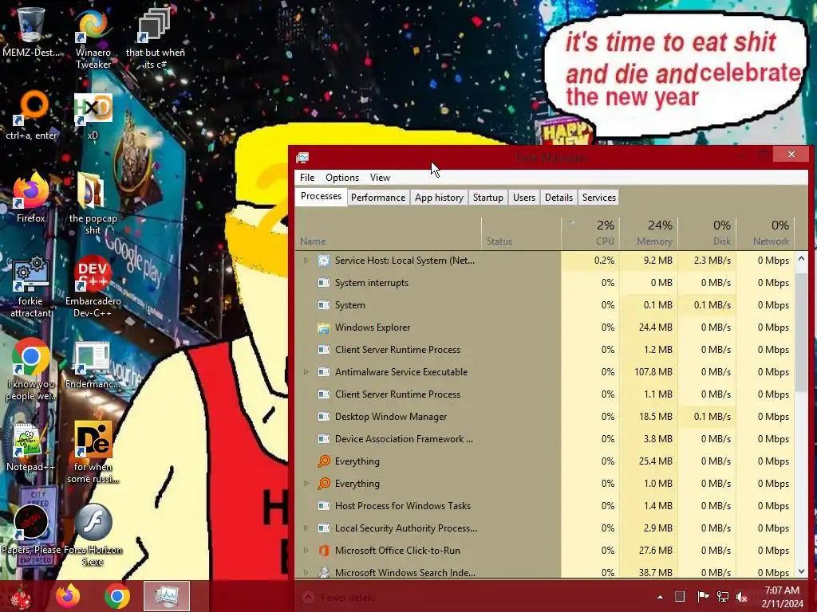Select the 'for when some russi...' shortcut
This screenshot has height=612, width=817.
pos(93,453)
